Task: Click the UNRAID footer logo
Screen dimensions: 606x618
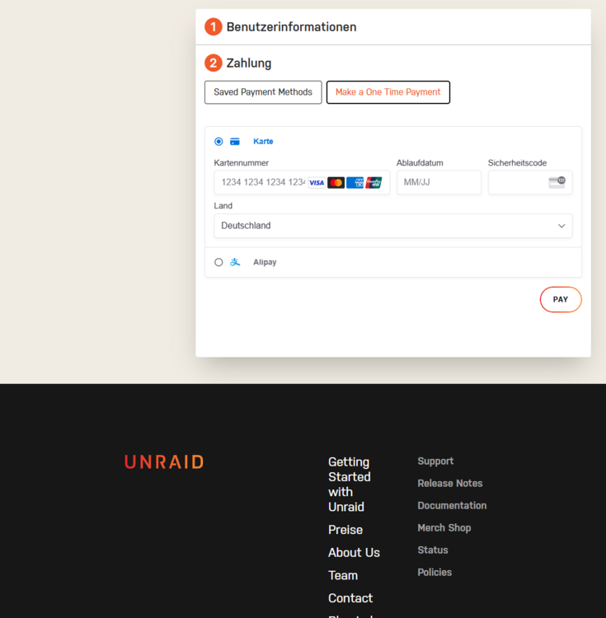Action: pos(164,462)
